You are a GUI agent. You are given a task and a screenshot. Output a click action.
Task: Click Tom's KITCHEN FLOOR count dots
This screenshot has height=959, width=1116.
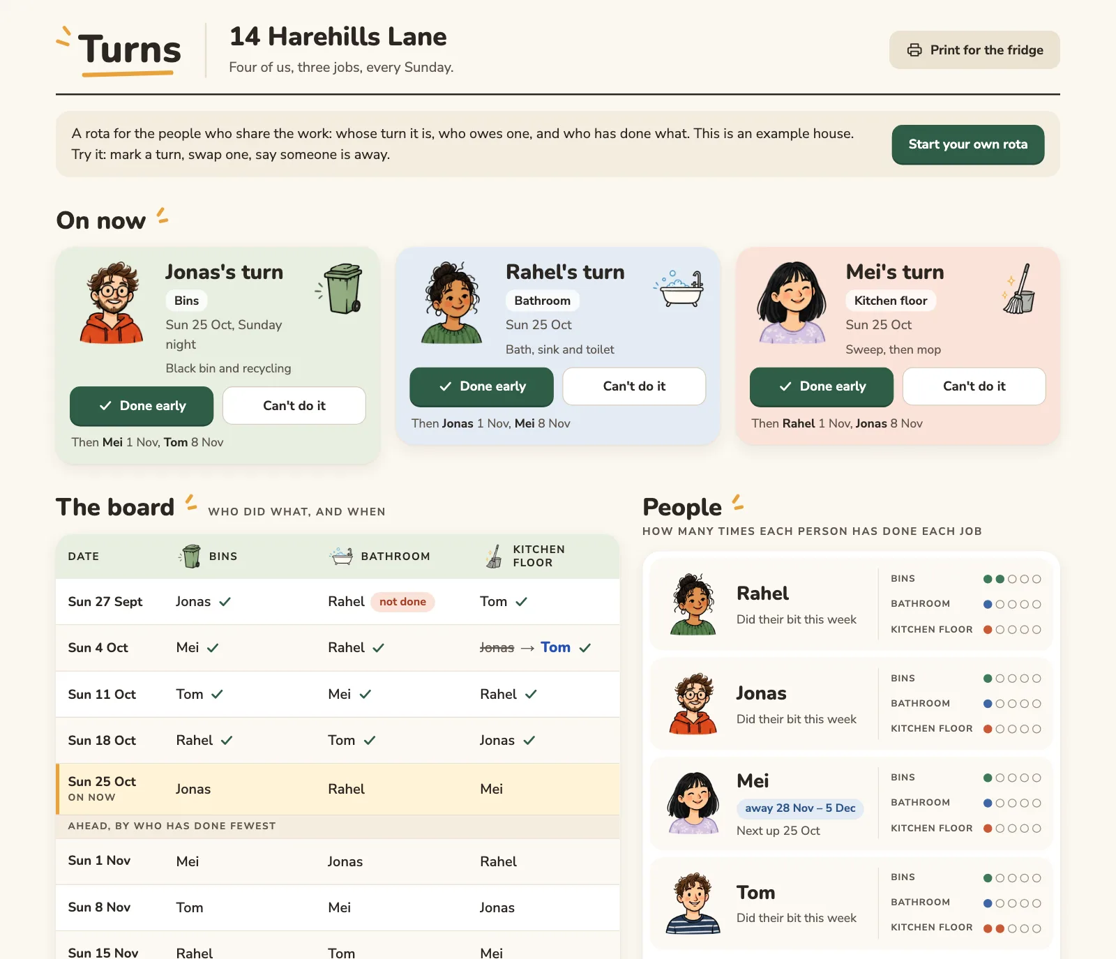coord(1012,928)
